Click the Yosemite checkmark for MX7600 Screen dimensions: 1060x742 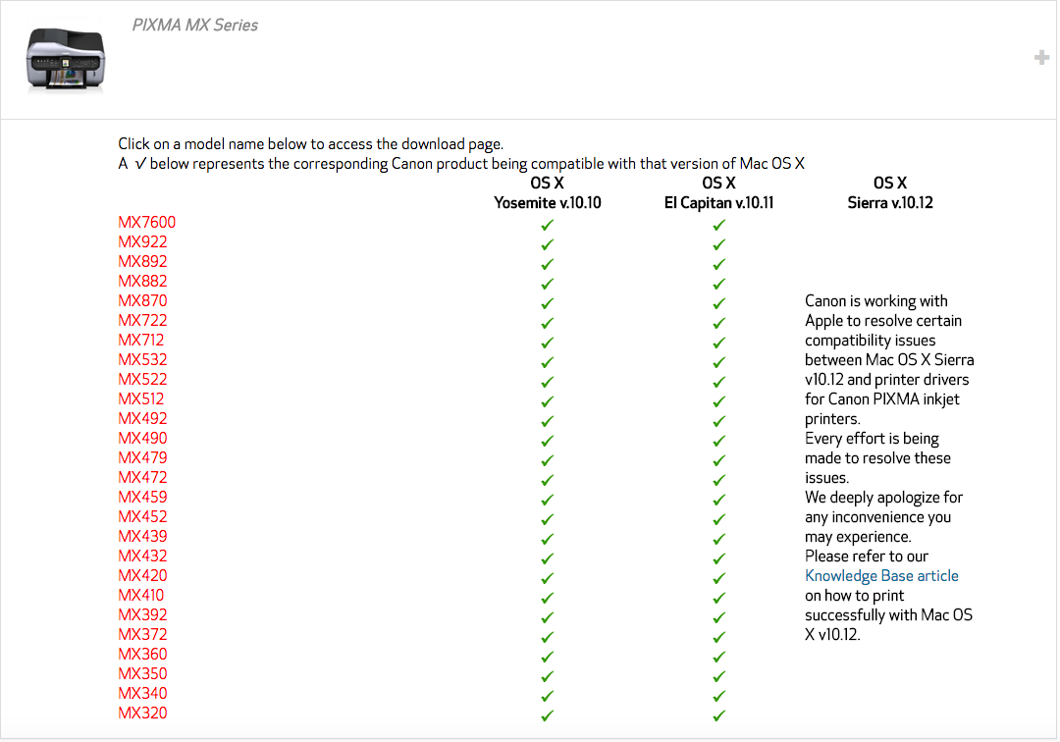[x=547, y=224]
